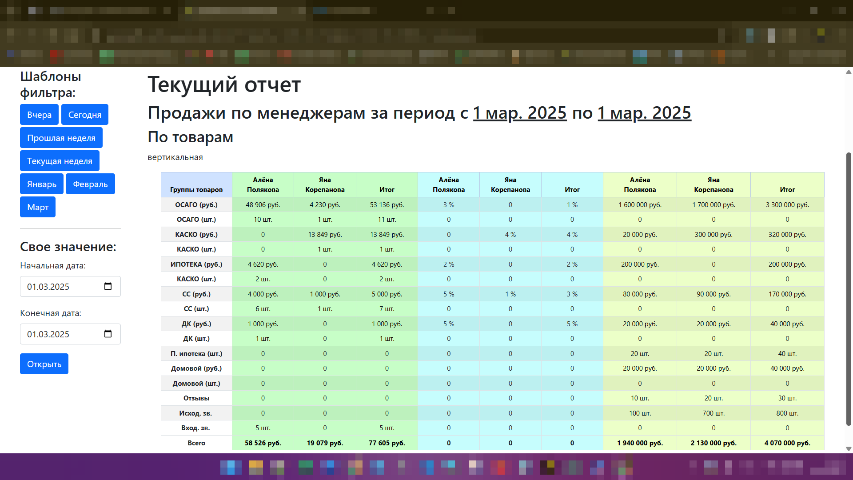
Task: Click the blue Алёна Полякова column header
Action: click(449, 185)
